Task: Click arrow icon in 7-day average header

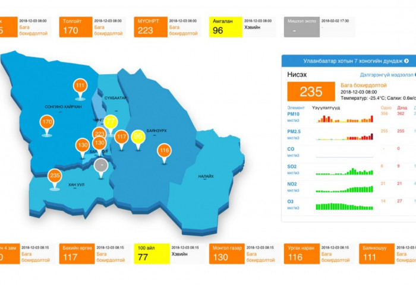Action: [406, 61]
